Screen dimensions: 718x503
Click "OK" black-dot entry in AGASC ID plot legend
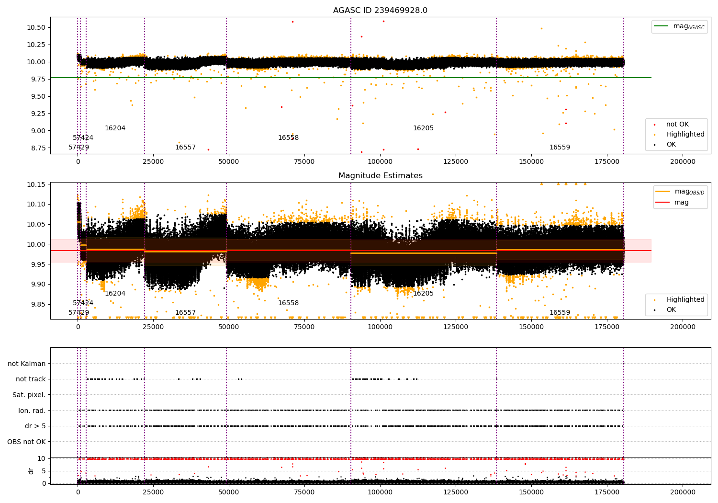coord(665,145)
